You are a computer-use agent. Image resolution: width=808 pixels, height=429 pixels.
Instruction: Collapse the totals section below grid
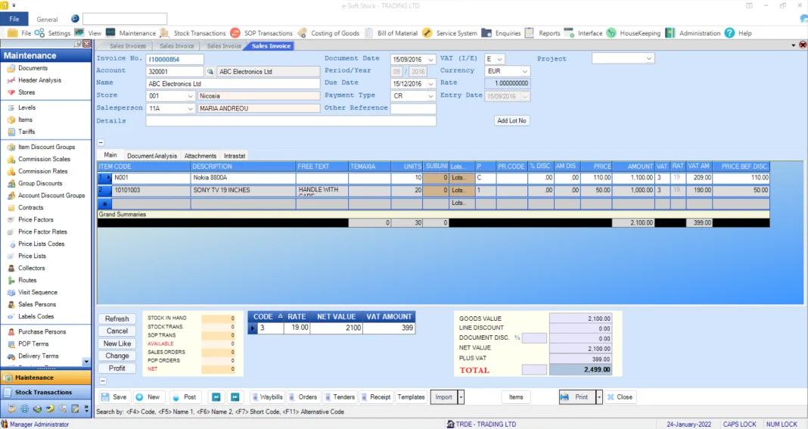point(103,381)
